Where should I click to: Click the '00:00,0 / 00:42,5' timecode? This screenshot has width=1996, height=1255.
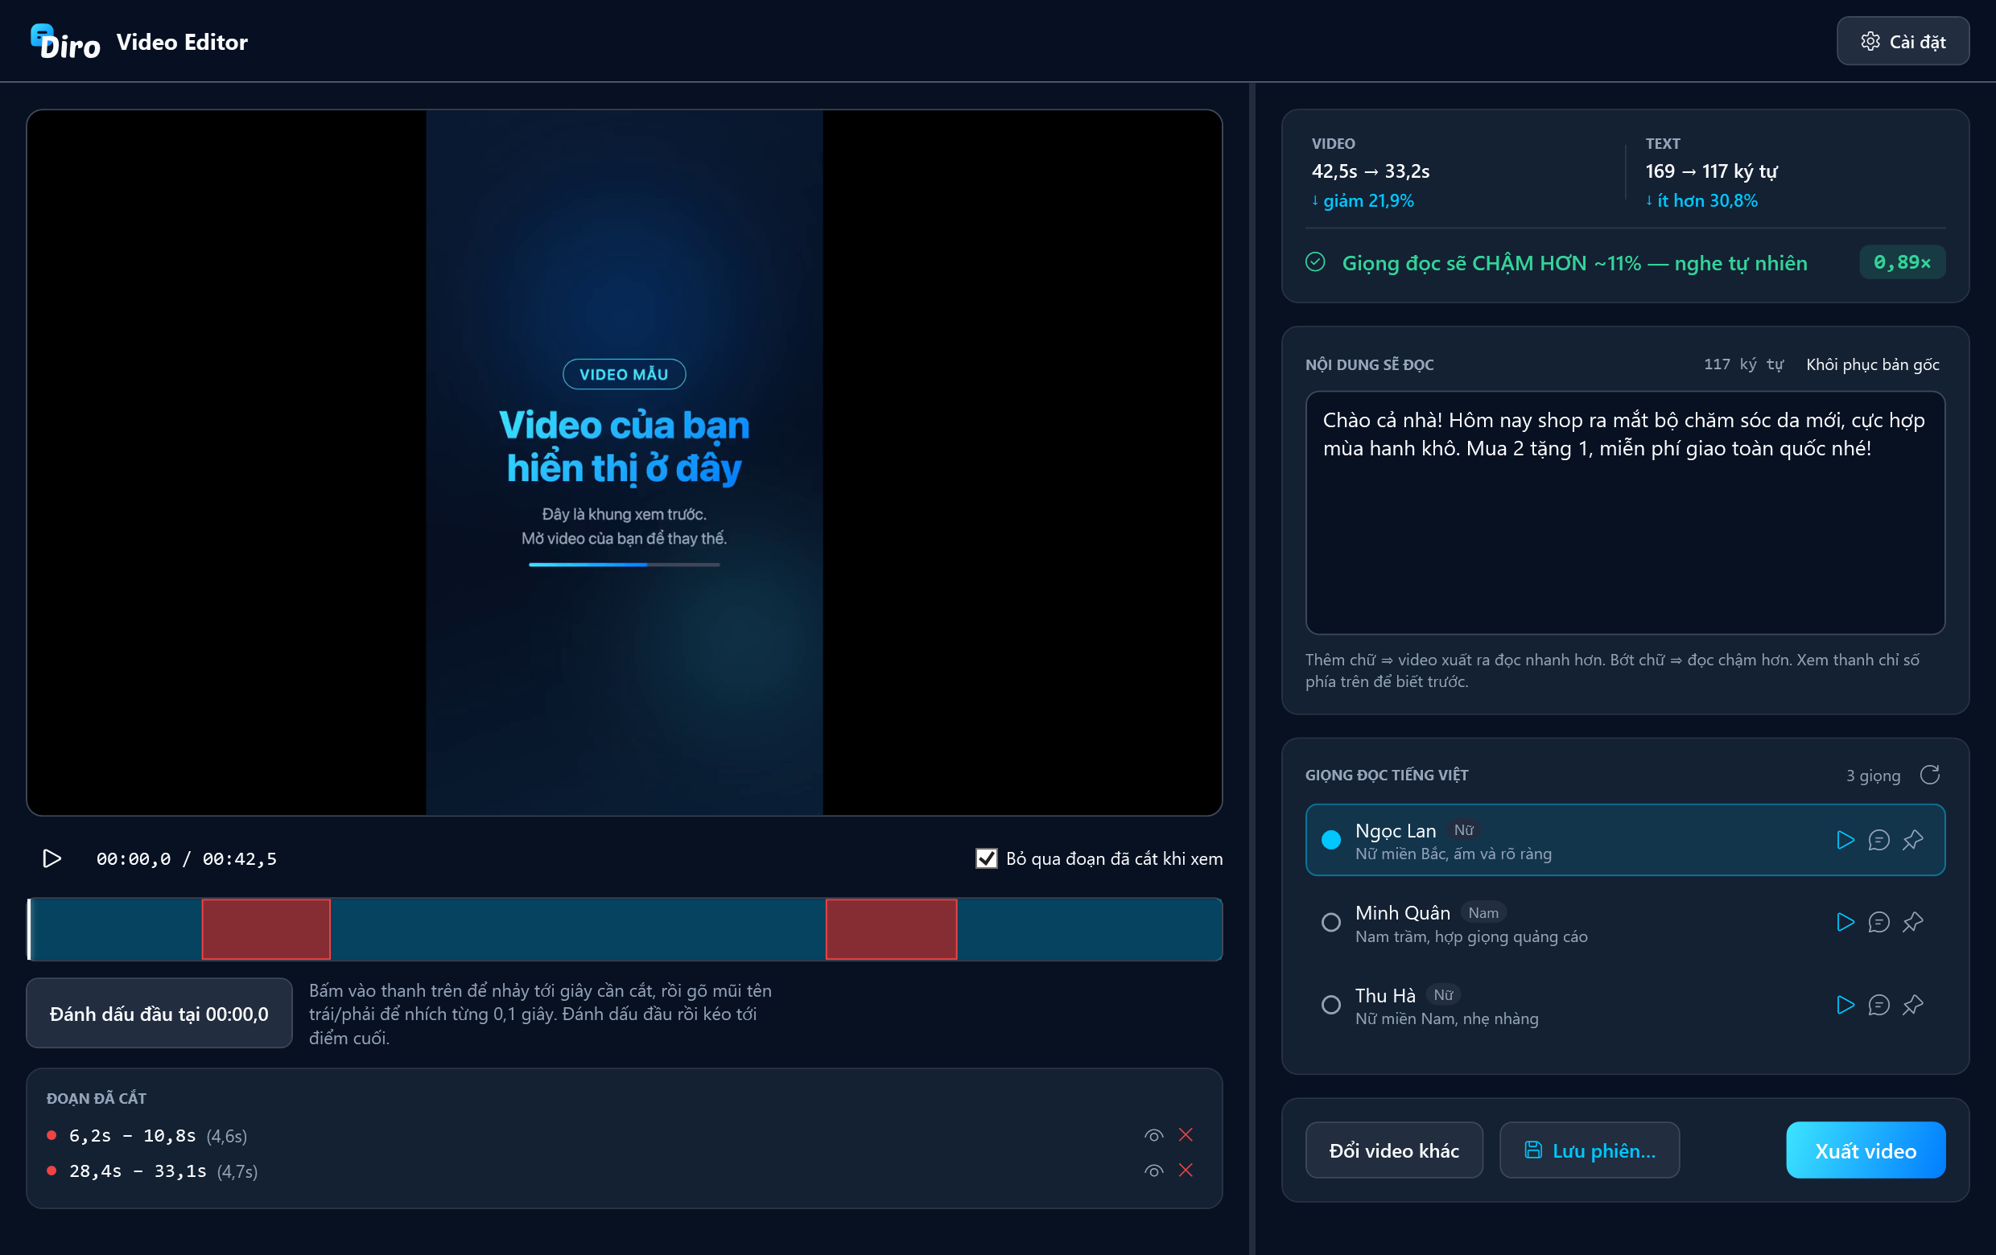pos(187,858)
